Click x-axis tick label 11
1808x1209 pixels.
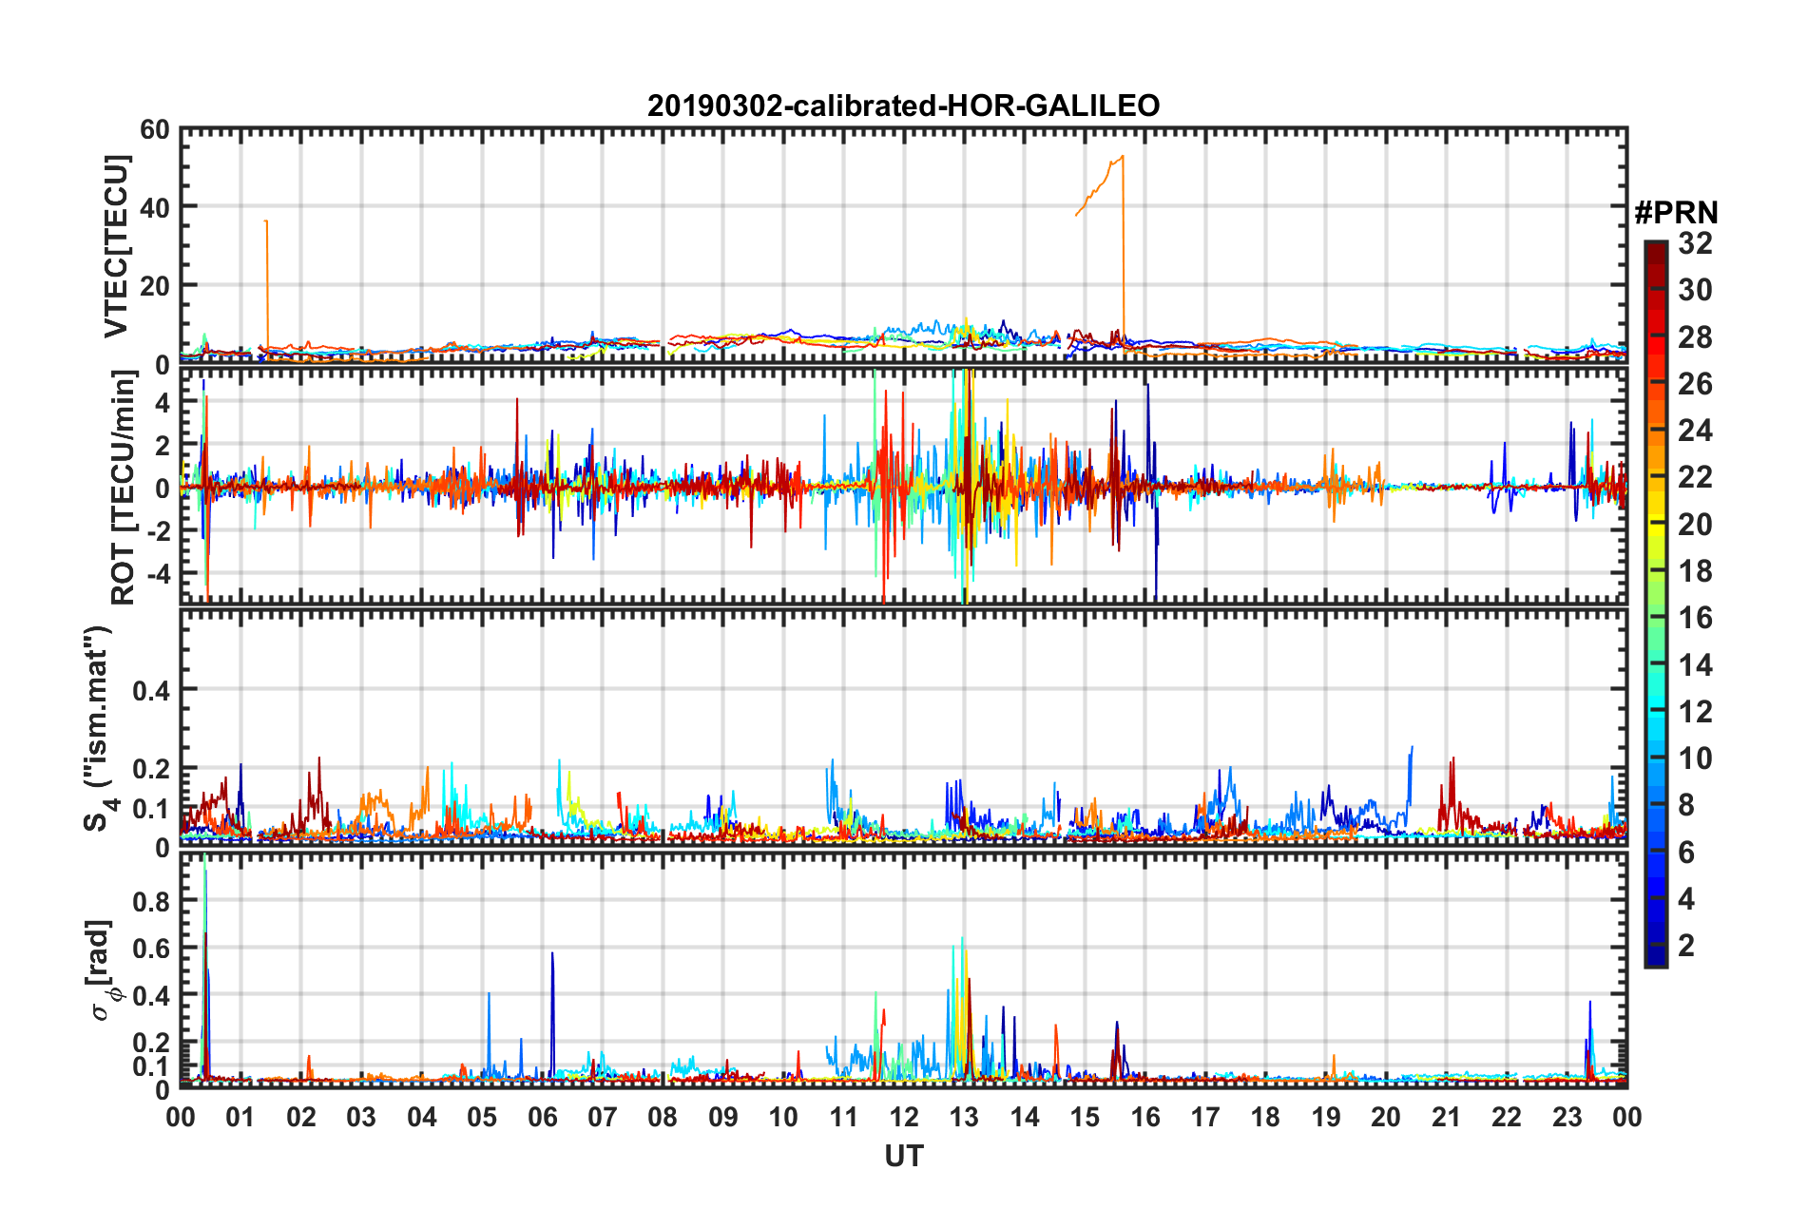point(844,1117)
